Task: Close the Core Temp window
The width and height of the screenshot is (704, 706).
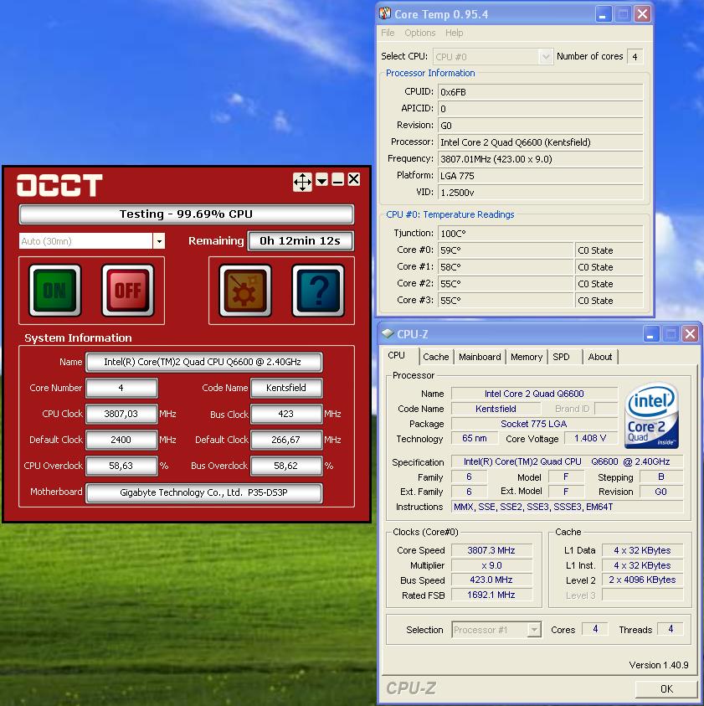Action: pyautogui.click(x=642, y=14)
